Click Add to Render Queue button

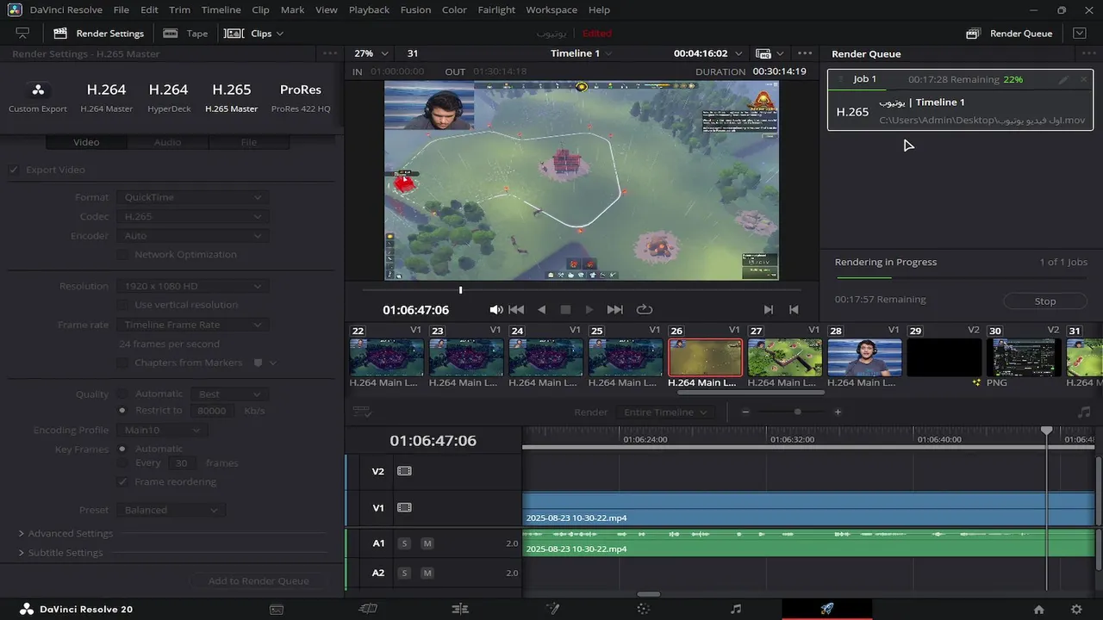coord(259,581)
